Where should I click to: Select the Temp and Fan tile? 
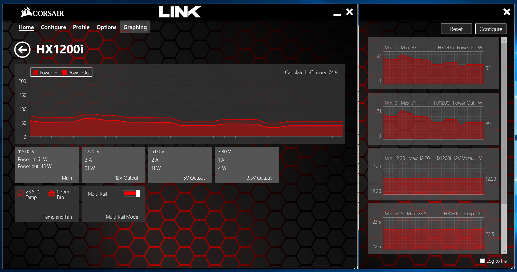click(47, 204)
